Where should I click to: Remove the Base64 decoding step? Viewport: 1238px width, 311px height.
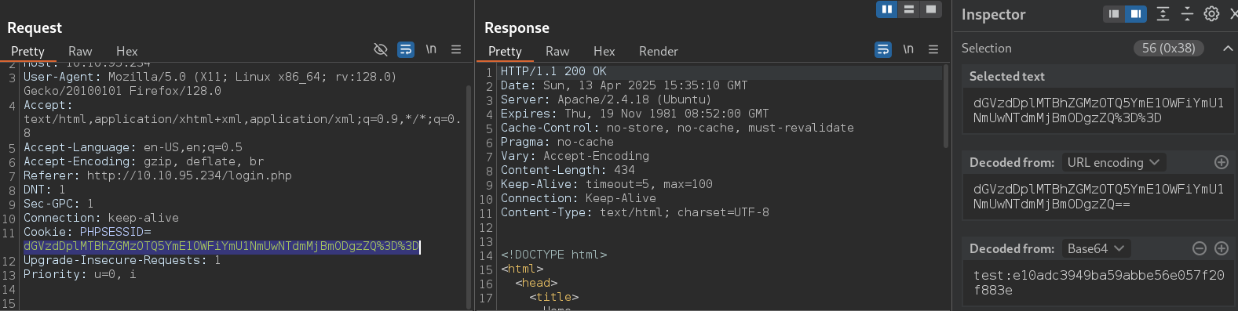[x=1200, y=248]
